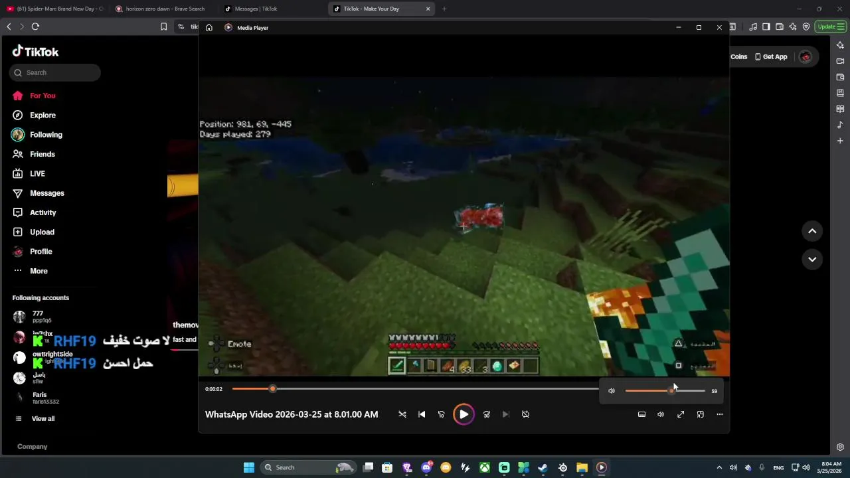Open the captions and subtitles control
The height and width of the screenshot is (478, 850).
(x=641, y=414)
